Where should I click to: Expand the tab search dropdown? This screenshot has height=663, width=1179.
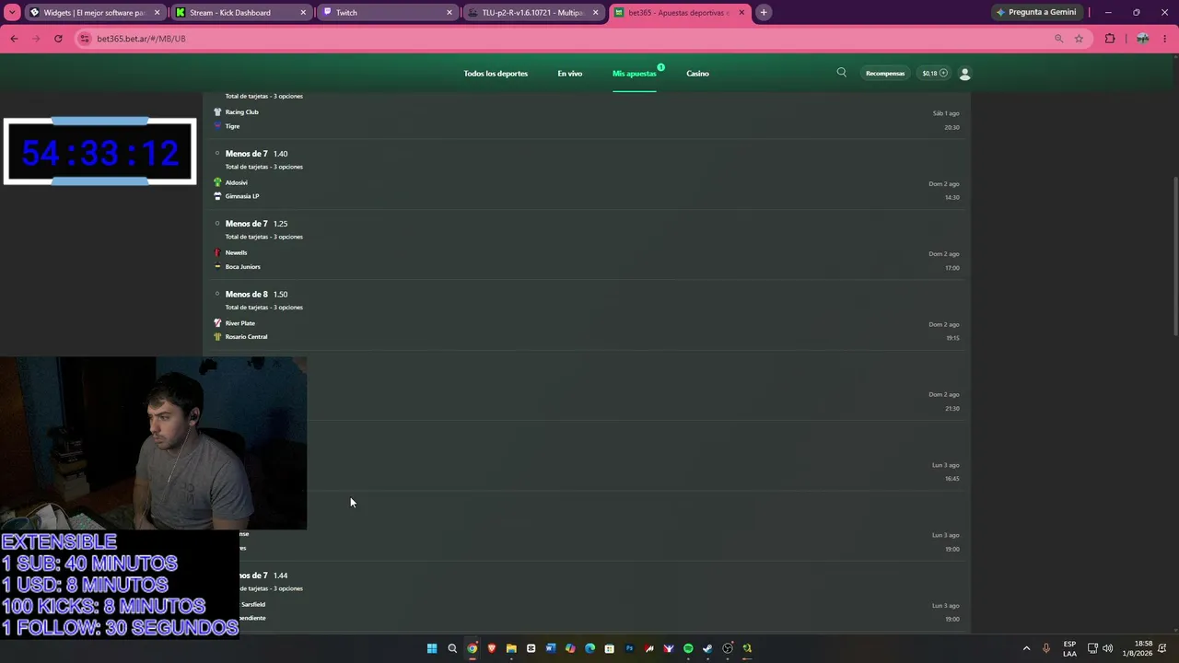12,13
